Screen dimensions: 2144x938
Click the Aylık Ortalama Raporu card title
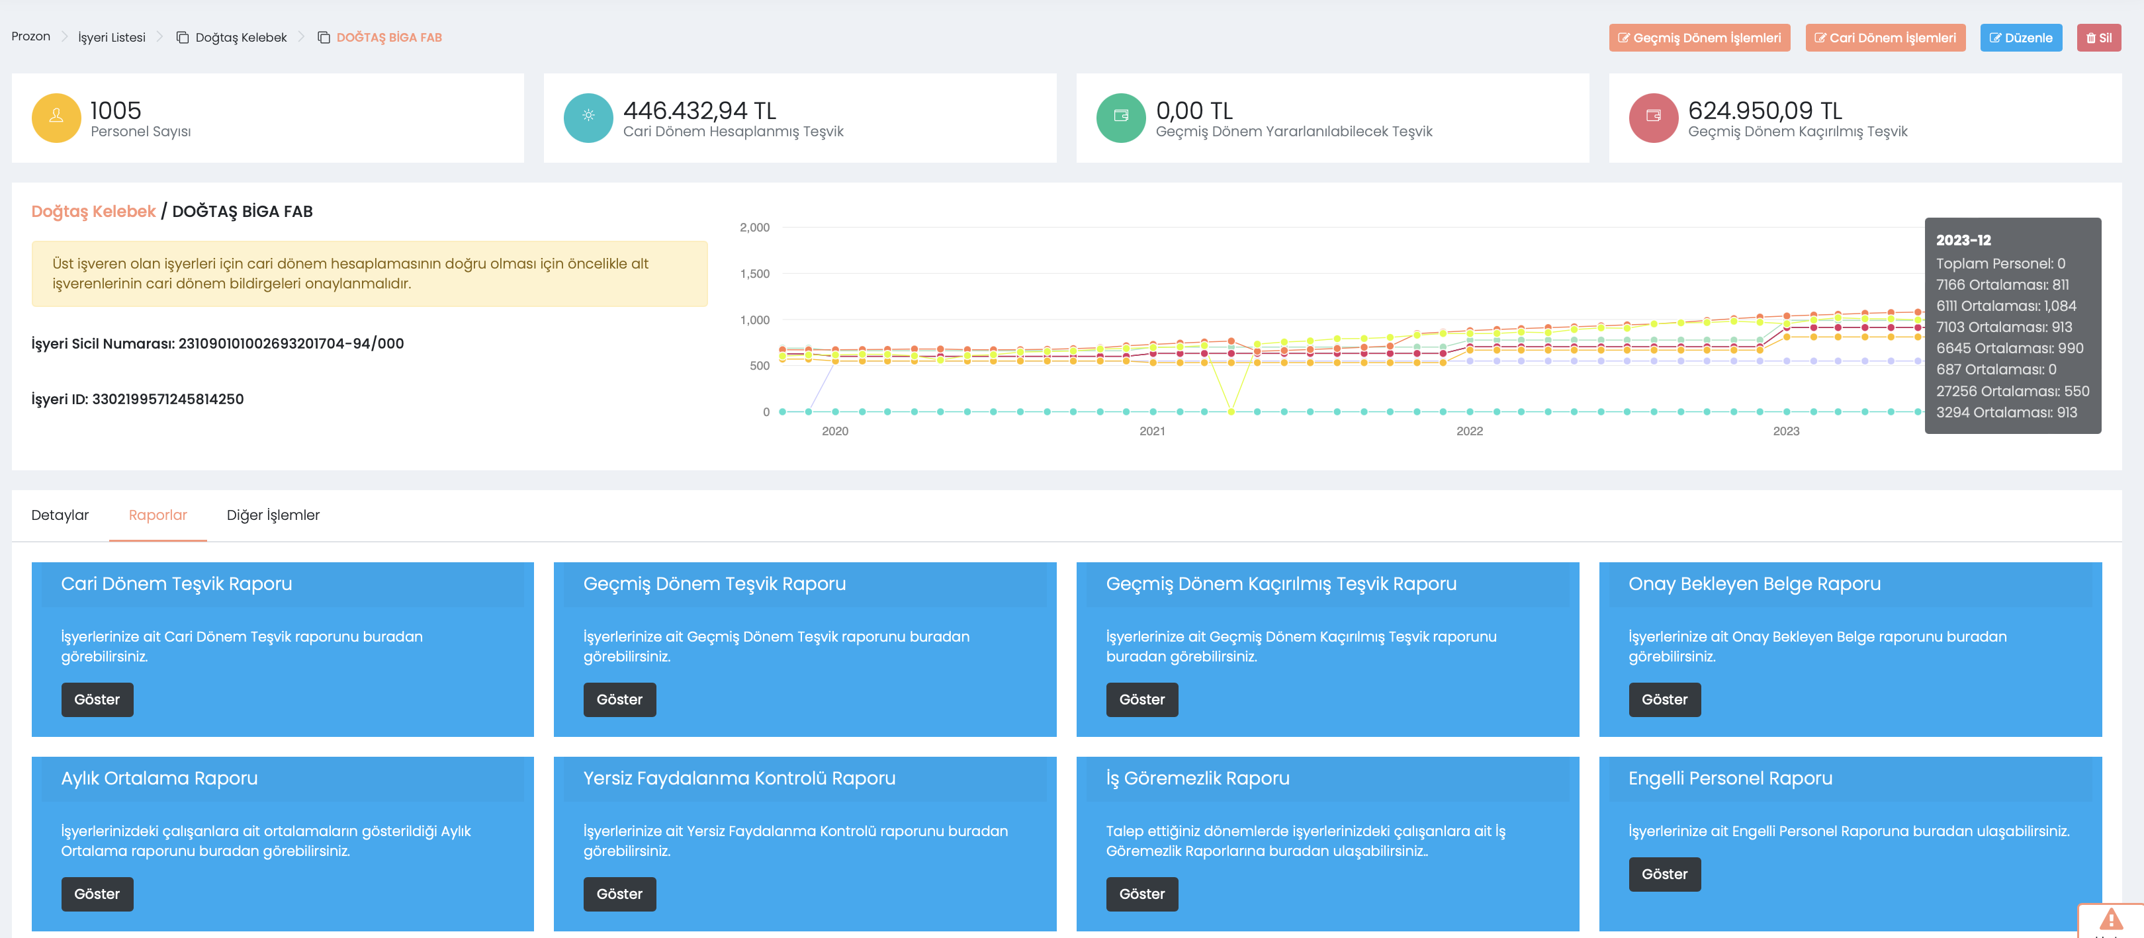tap(159, 778)
